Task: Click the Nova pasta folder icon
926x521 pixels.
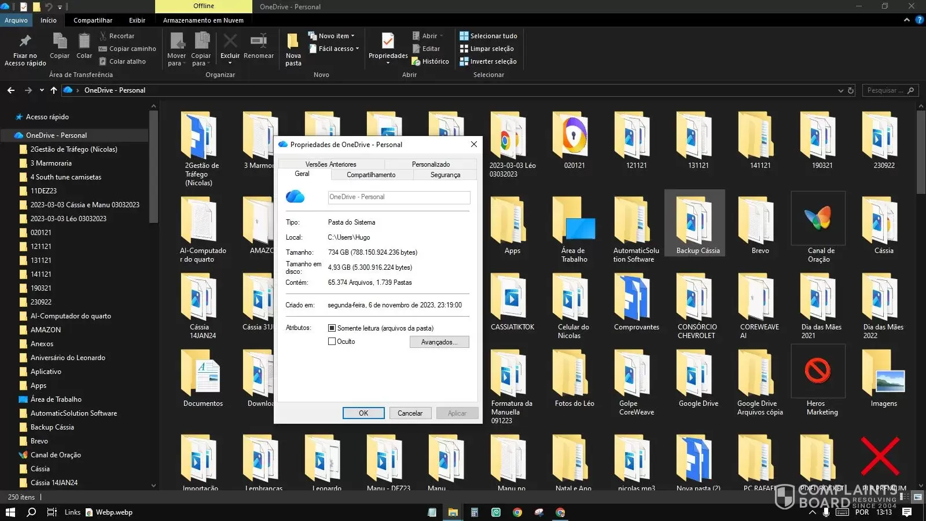Action: coord(293,42)
